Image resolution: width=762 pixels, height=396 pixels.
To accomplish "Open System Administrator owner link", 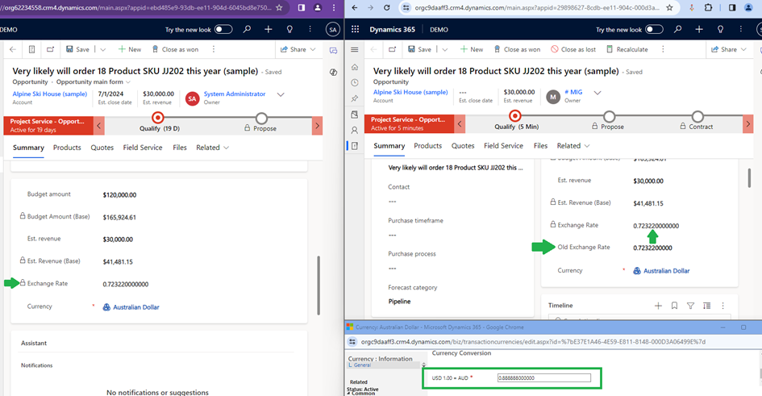I will pyautogui.click(x=235, y=94).
